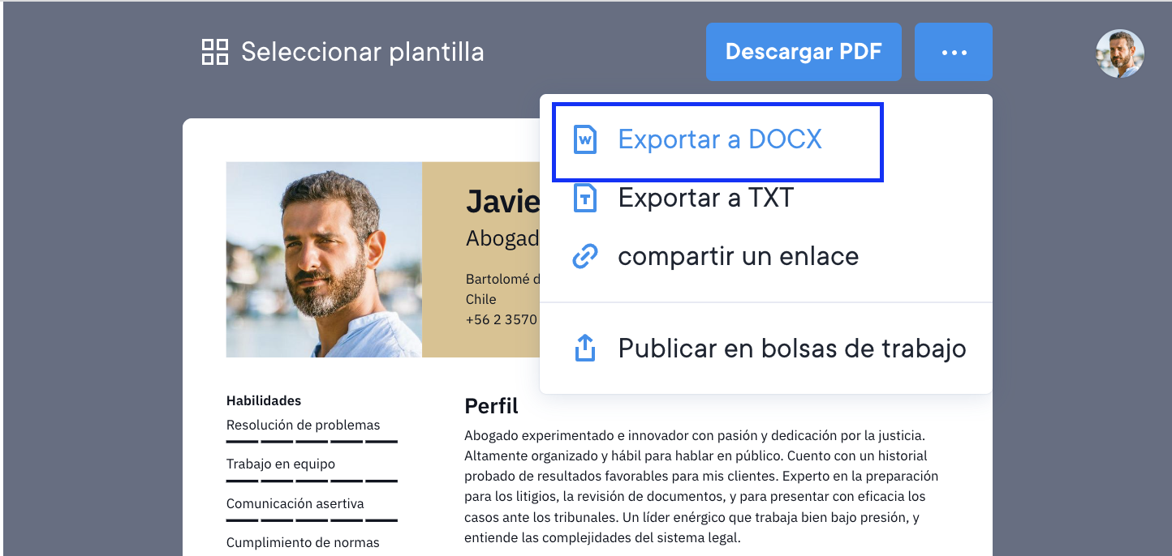The height and width of the screenshot is (556, 1172).
Task: Open Seleccionar plantilla
Action: click(x=362, y=52)
